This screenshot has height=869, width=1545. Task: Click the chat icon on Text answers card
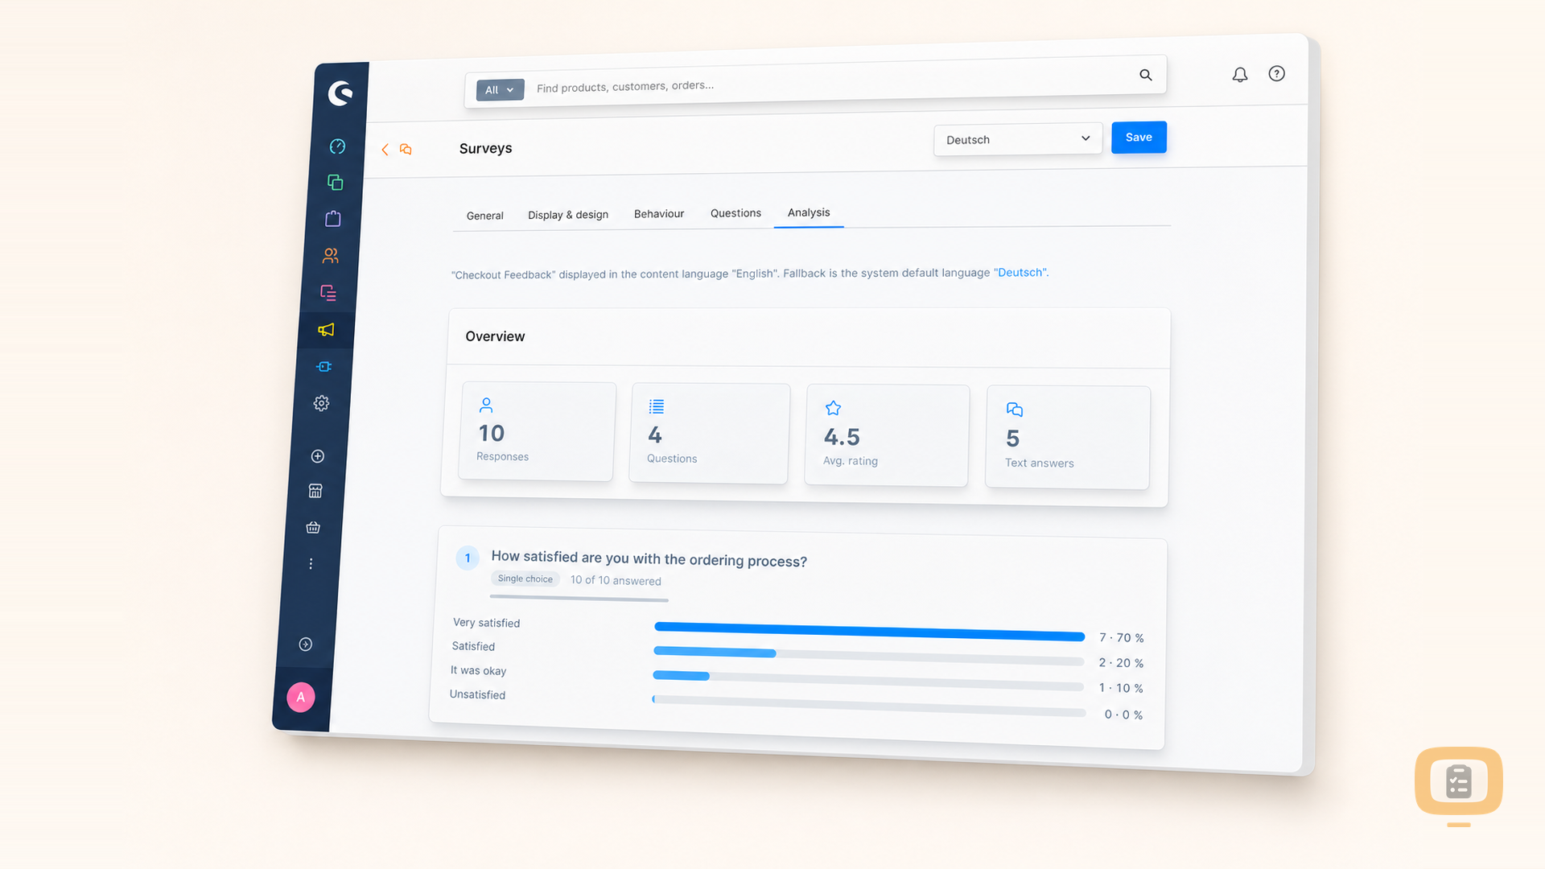[1015, 410]
